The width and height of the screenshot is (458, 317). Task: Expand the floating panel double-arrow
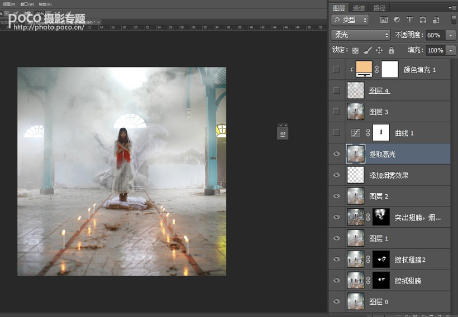(280, 125)
